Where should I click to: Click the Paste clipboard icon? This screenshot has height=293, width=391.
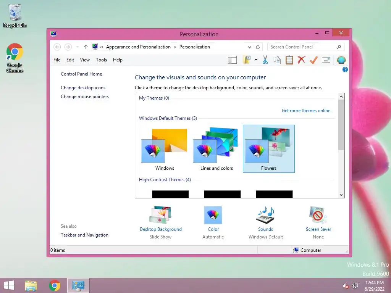pos(289,60)
